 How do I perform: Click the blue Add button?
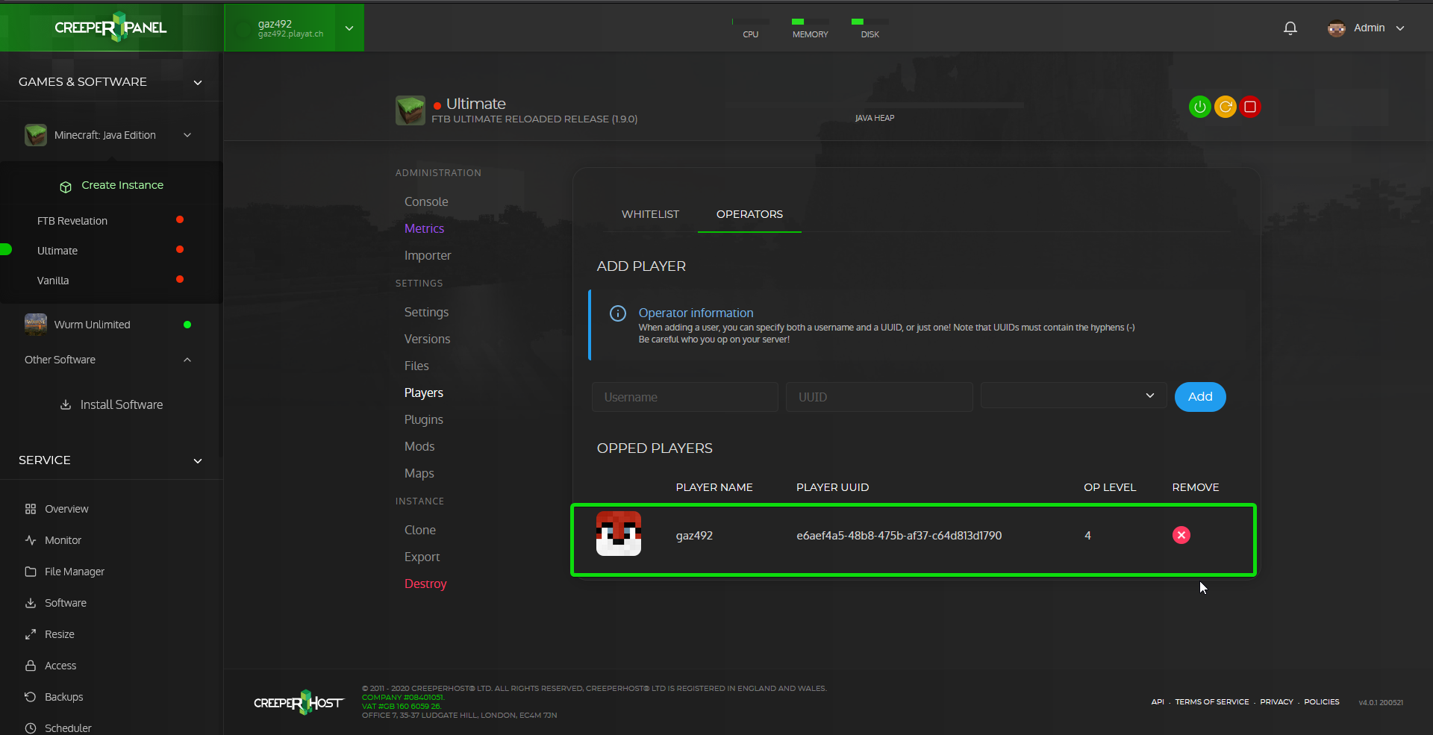point(1200,396)
